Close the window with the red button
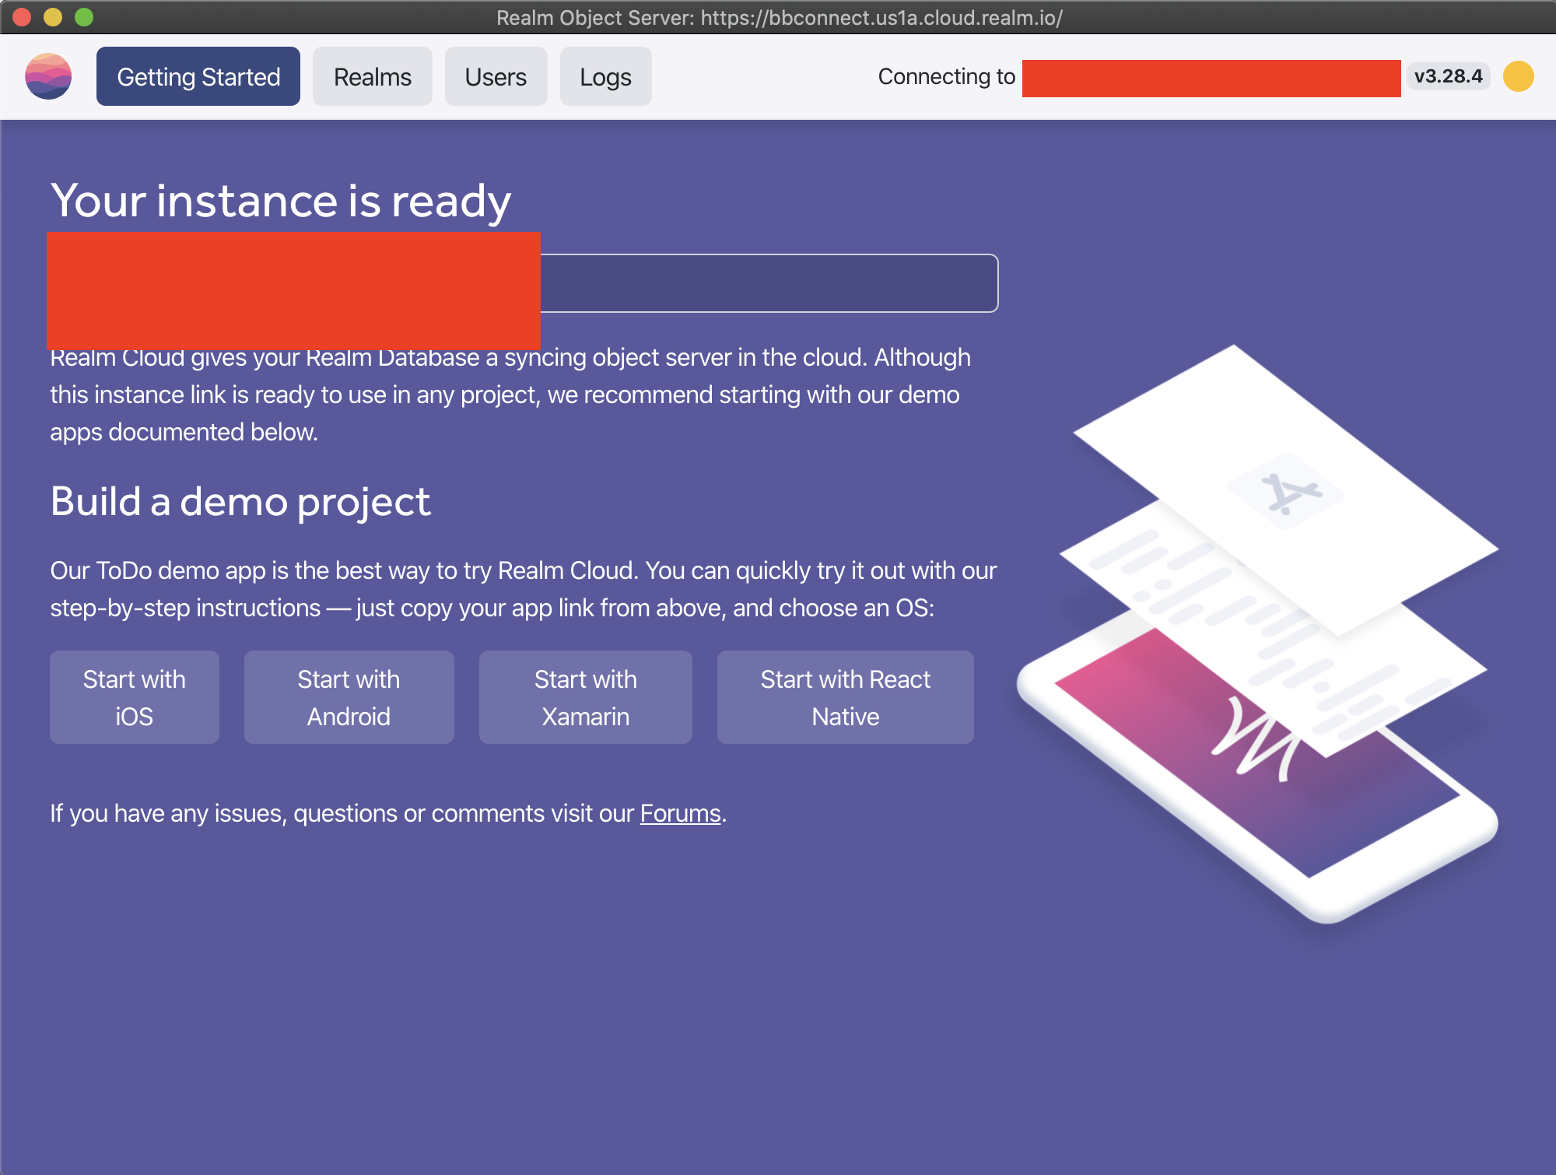 [22, 17]
